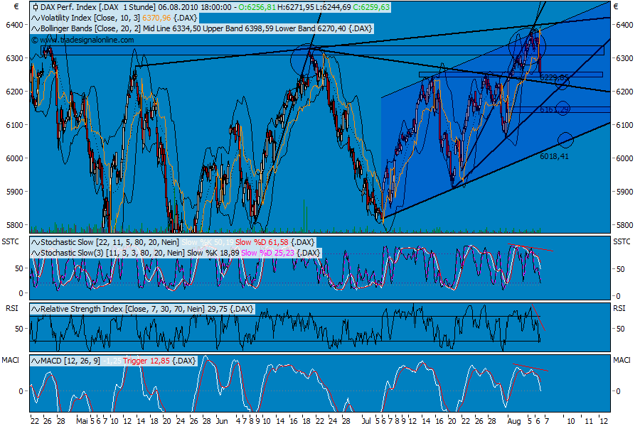
Task: Click the orange Volatility Index value 6370,96
Action: point(156,18)
